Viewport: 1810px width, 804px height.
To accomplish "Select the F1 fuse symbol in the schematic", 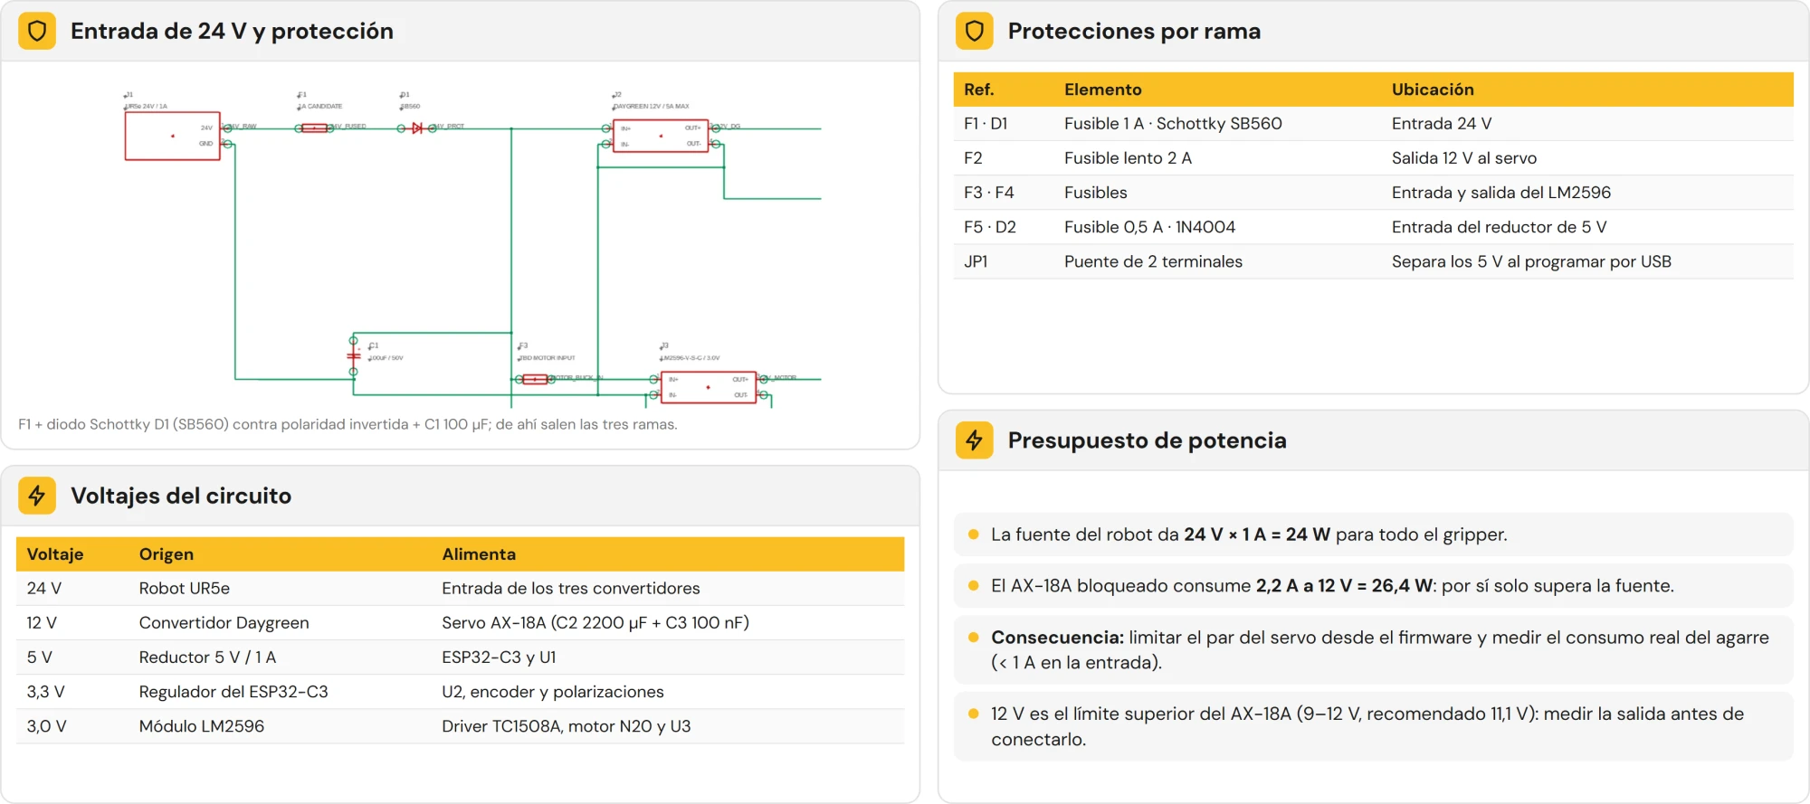I will (314, 128).
